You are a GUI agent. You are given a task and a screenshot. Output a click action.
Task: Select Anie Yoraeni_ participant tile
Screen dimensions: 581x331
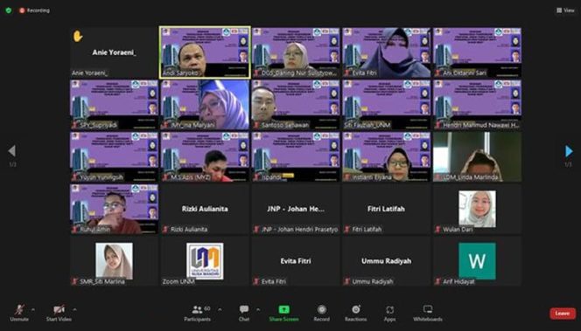click(114, 52)
